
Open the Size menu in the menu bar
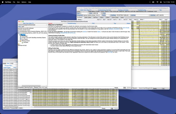point(18,2)
